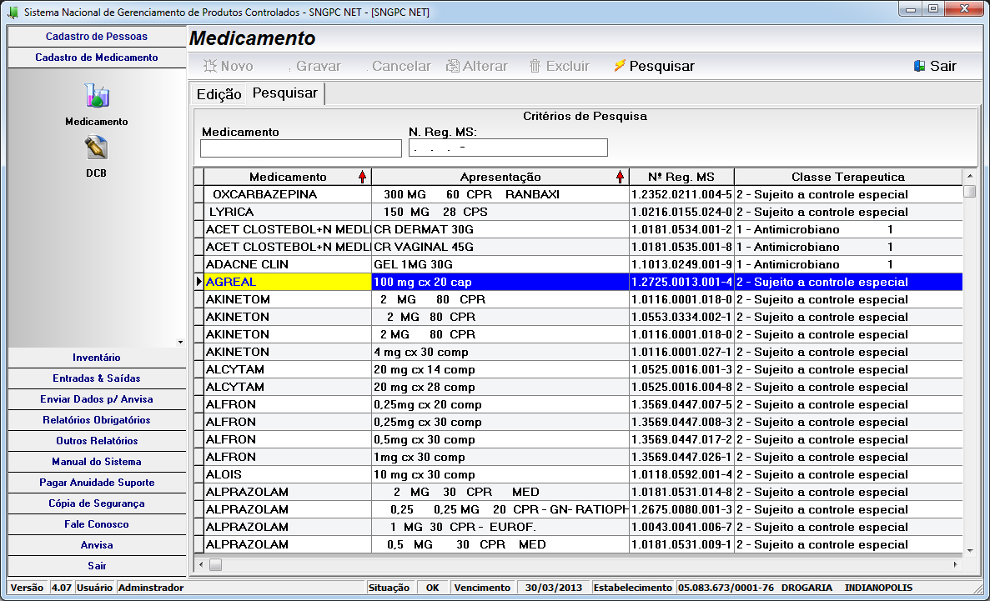Select the OXCARBAZEPINA row
990x601 pixels.
[x=578, y=194]
